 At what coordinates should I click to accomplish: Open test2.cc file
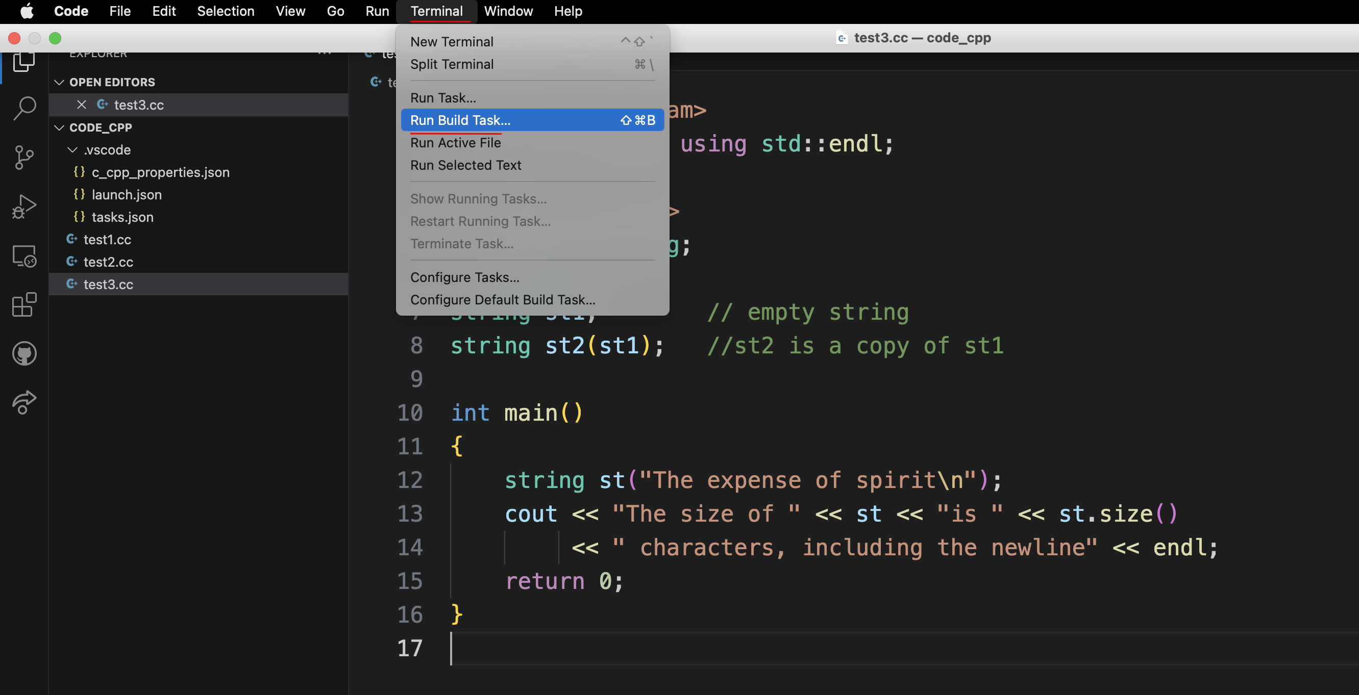tap(199, 262)
